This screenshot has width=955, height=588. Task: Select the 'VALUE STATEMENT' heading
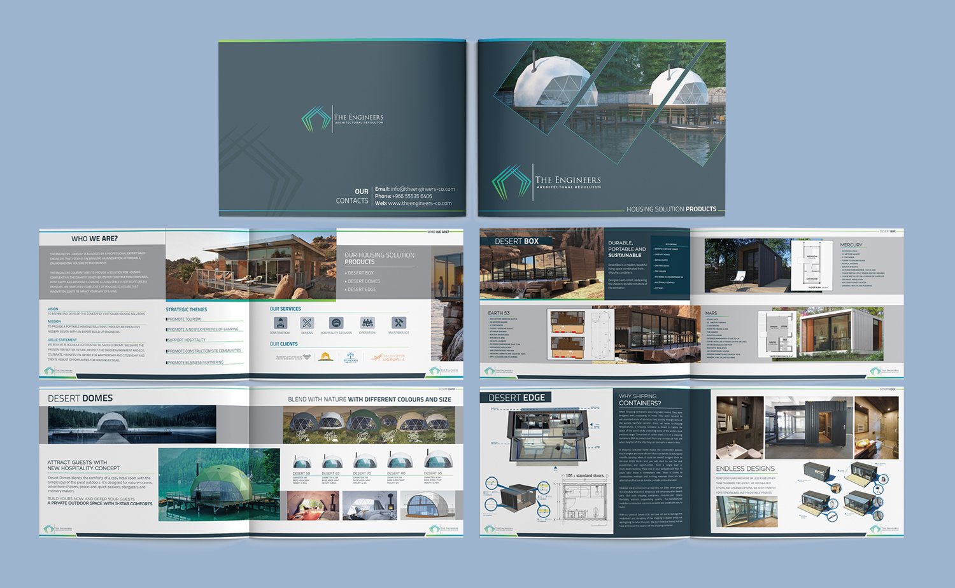point(62,340)
